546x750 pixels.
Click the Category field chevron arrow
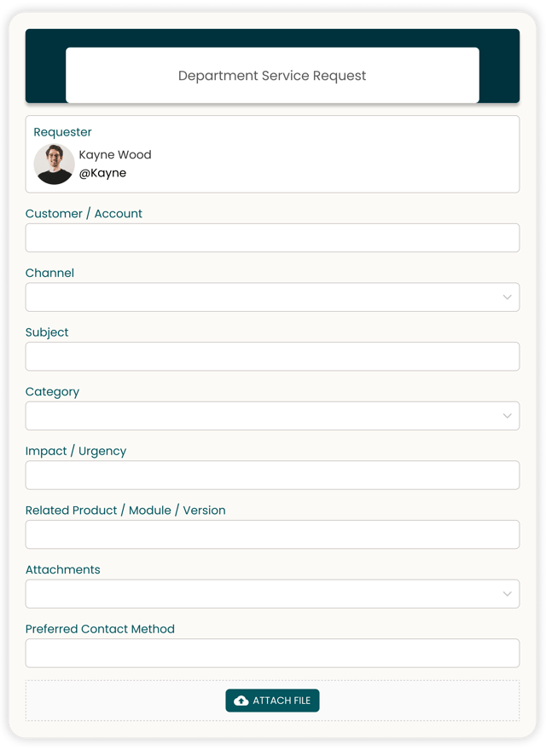507,416
